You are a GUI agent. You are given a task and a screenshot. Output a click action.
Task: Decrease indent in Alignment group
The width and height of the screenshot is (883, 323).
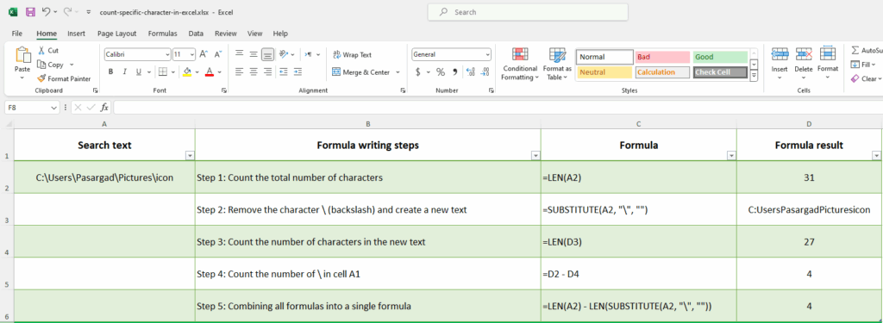pos(283,71)
